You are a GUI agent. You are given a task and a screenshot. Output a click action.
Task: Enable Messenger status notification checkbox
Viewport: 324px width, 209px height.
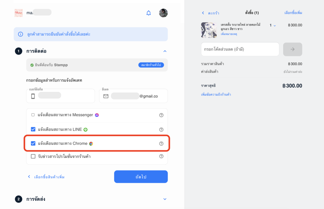coord(33,115)
